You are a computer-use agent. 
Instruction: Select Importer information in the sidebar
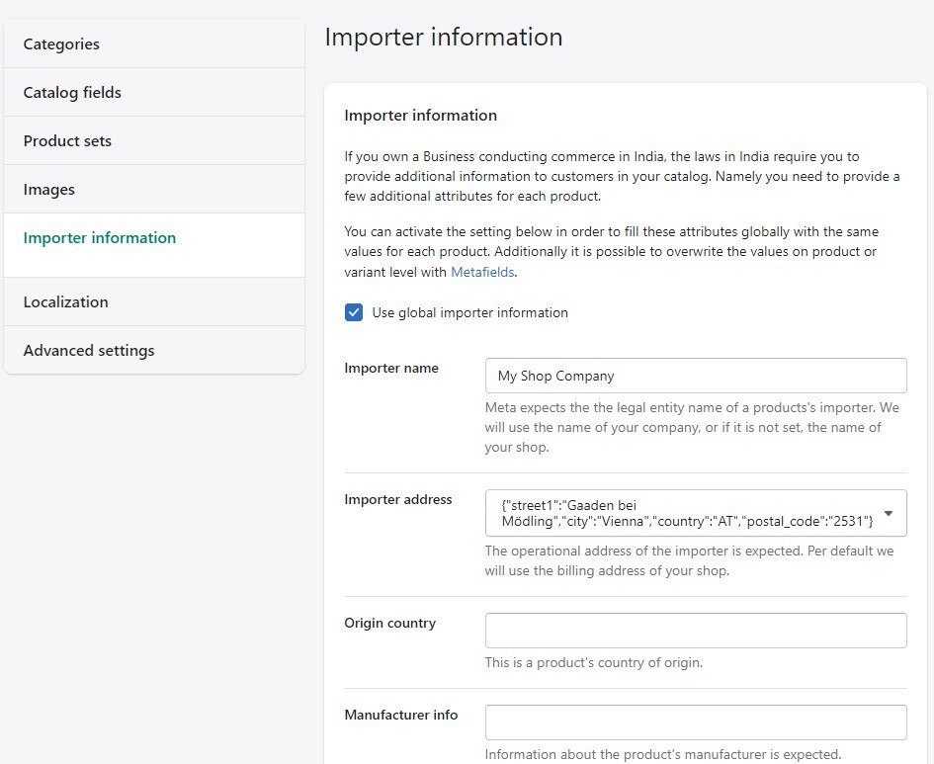coord(99,237)
